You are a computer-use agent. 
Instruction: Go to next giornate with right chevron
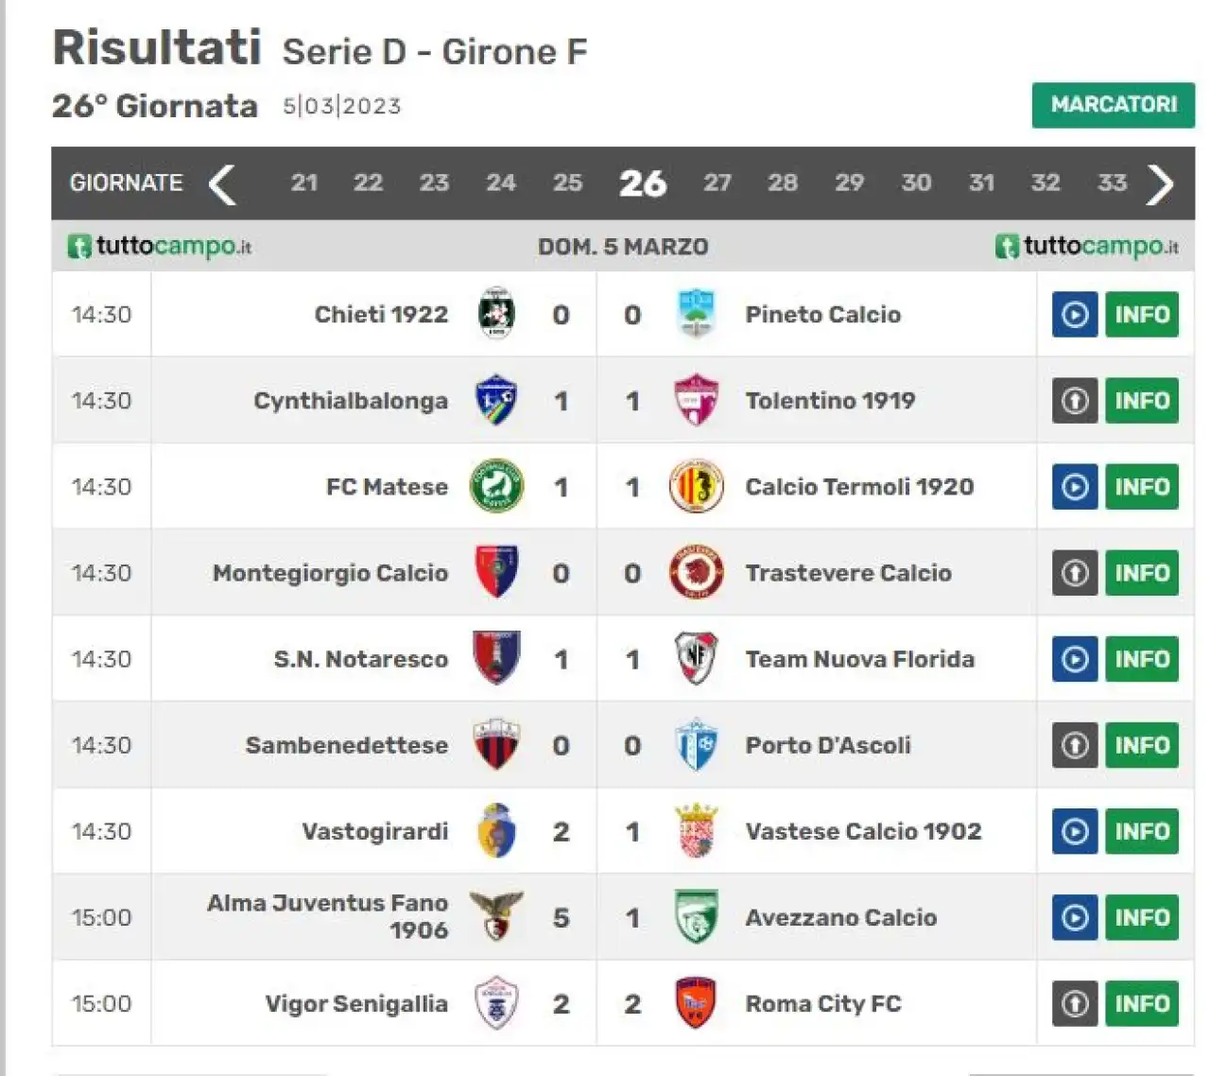(x=1160, y=183)
